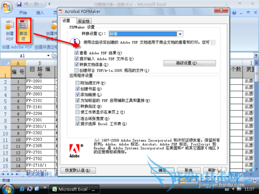This screenshot has width=259, height=194.
Task: Select column A header
Action: (18, 63)
